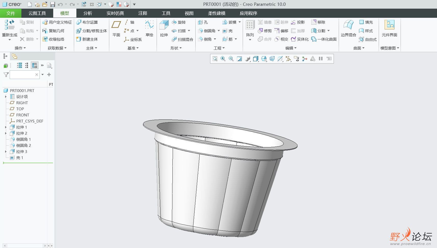Toggle spin center icon in graphics toolbar

point(305,59)
